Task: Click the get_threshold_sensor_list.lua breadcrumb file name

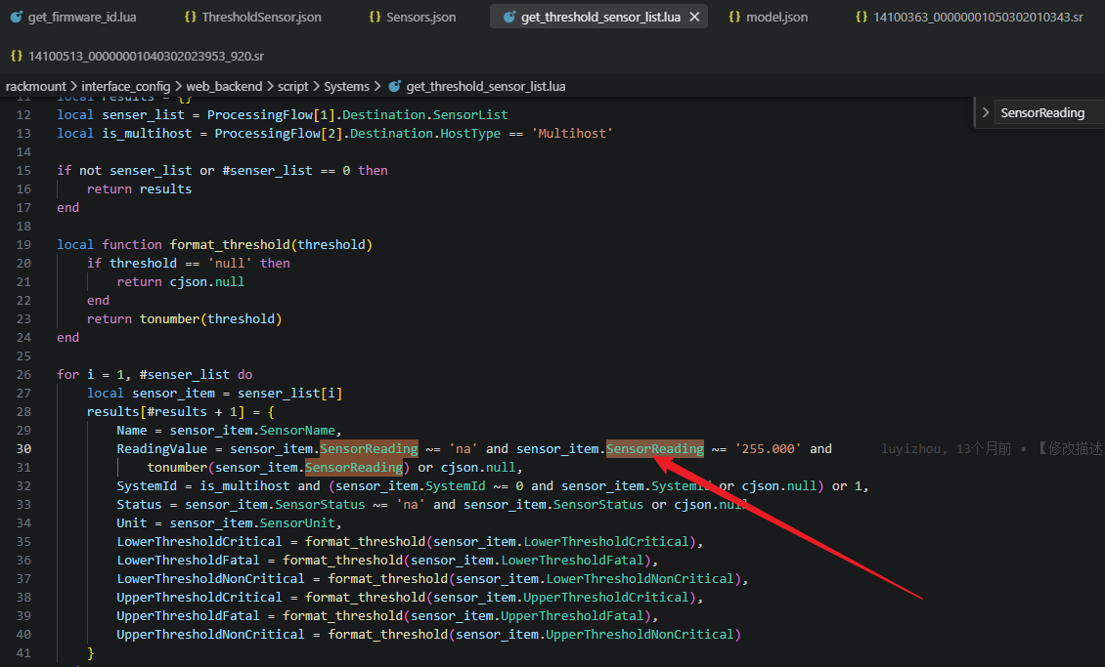Action: click(x=486, y=87)
